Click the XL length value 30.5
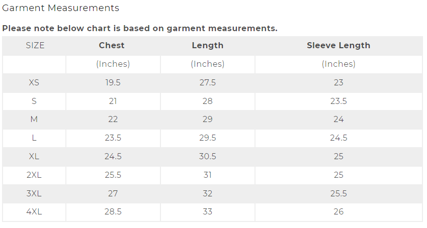Viewport: 427px width, 228px height. 207,156
